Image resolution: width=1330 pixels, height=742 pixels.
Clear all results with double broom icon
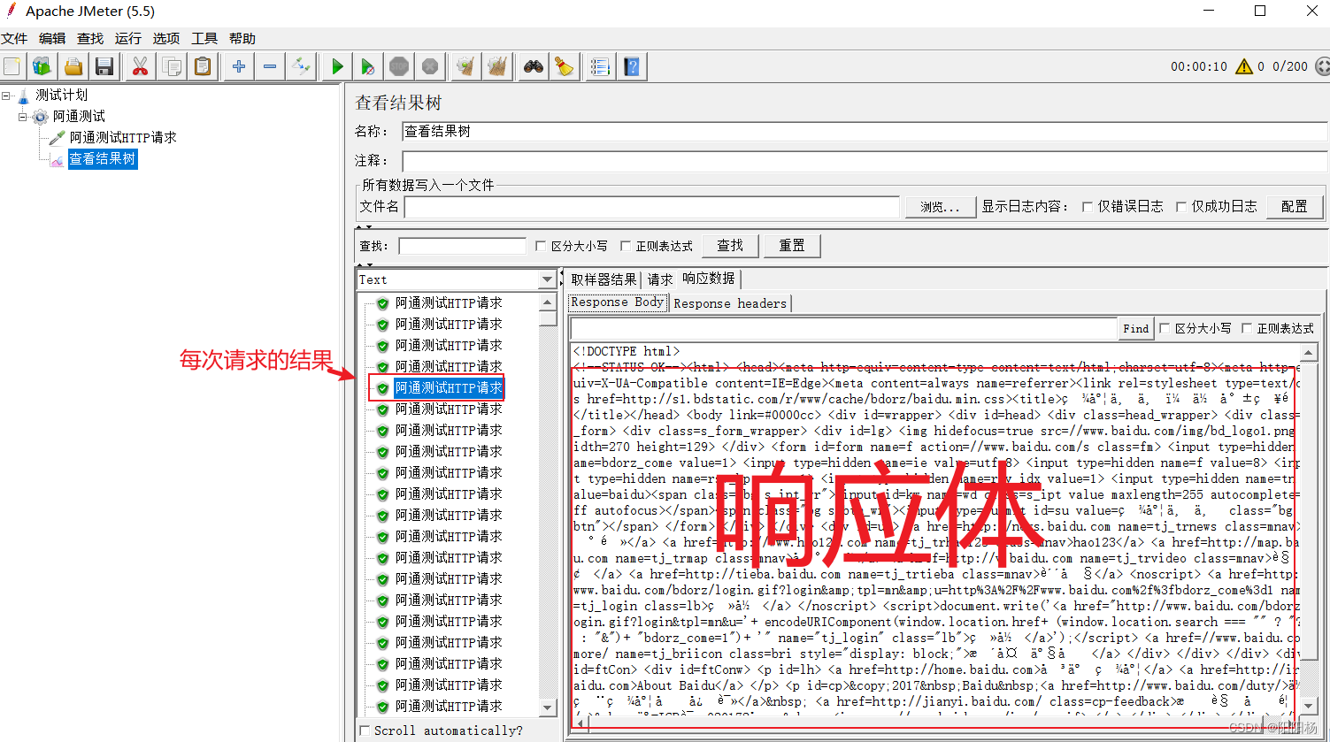[497, 66]
